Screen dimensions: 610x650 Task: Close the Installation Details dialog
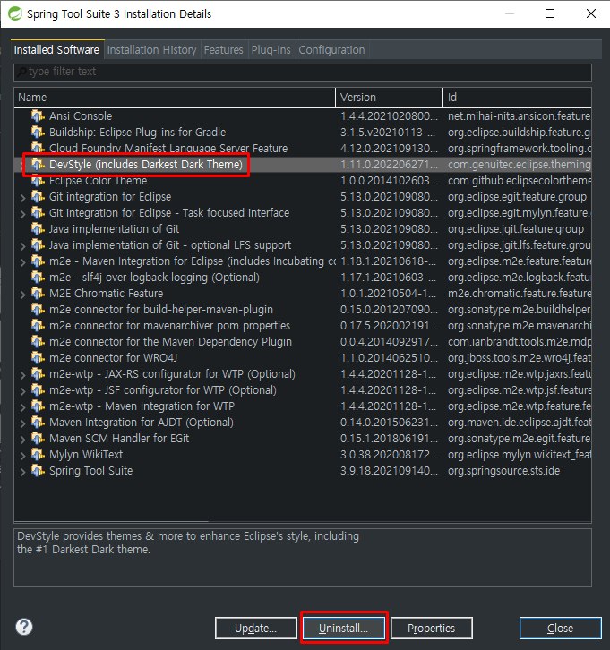pos(560,628)
